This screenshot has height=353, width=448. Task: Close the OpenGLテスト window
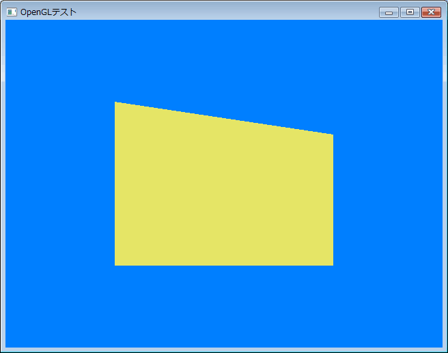click(x=431, y=12)
